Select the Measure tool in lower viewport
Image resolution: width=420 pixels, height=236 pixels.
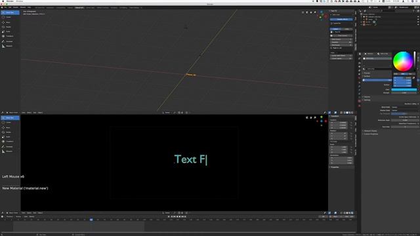pyautogui.click(x=10, y=151)
